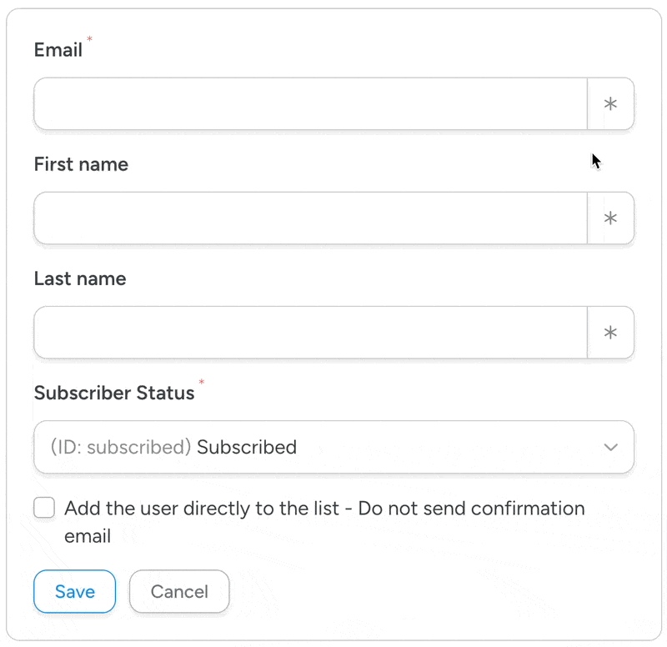Click the selected "Subscribed" value
667x647 pixels.
tap(247, 447)
